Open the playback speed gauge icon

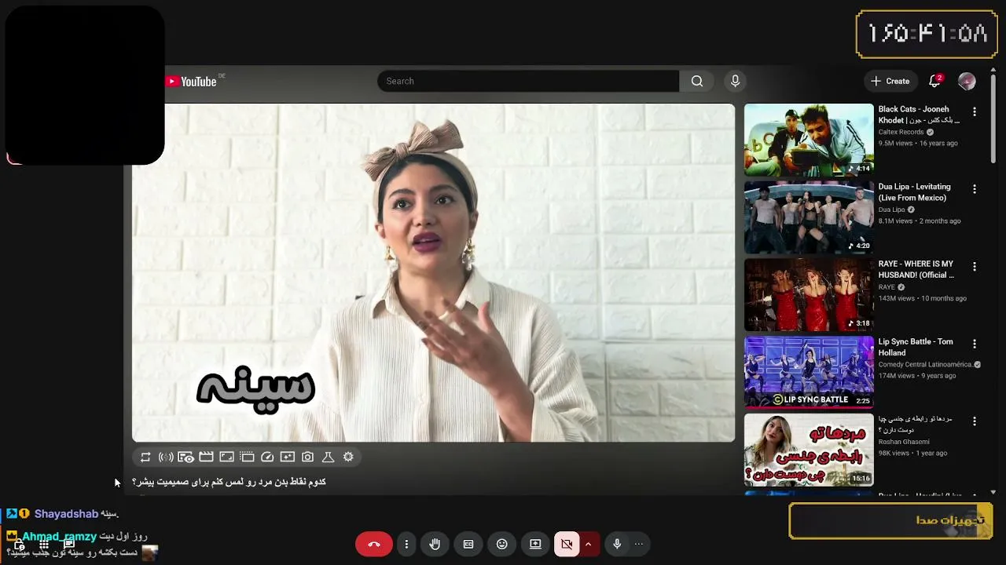coord(267,457)
